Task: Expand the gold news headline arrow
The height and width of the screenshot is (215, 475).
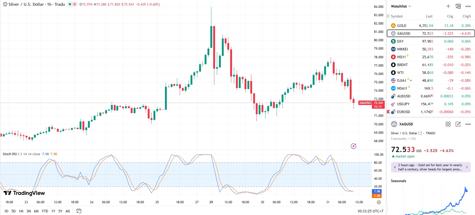Action: [467, 167]
